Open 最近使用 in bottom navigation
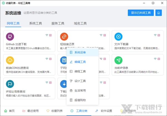Image resolution: width=167 pixels, height=116 pixels. [31, 111]
